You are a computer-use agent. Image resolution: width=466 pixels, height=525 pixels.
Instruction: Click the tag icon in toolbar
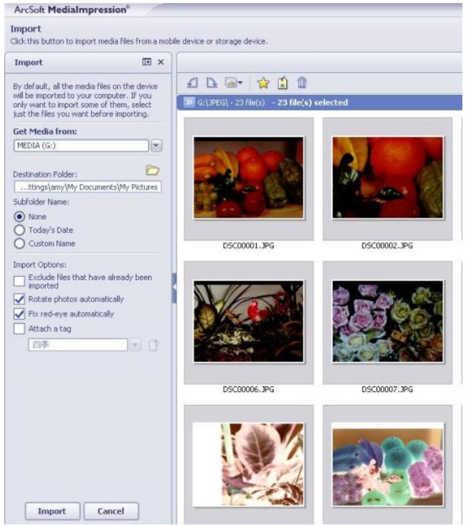[x=283, y=83]
